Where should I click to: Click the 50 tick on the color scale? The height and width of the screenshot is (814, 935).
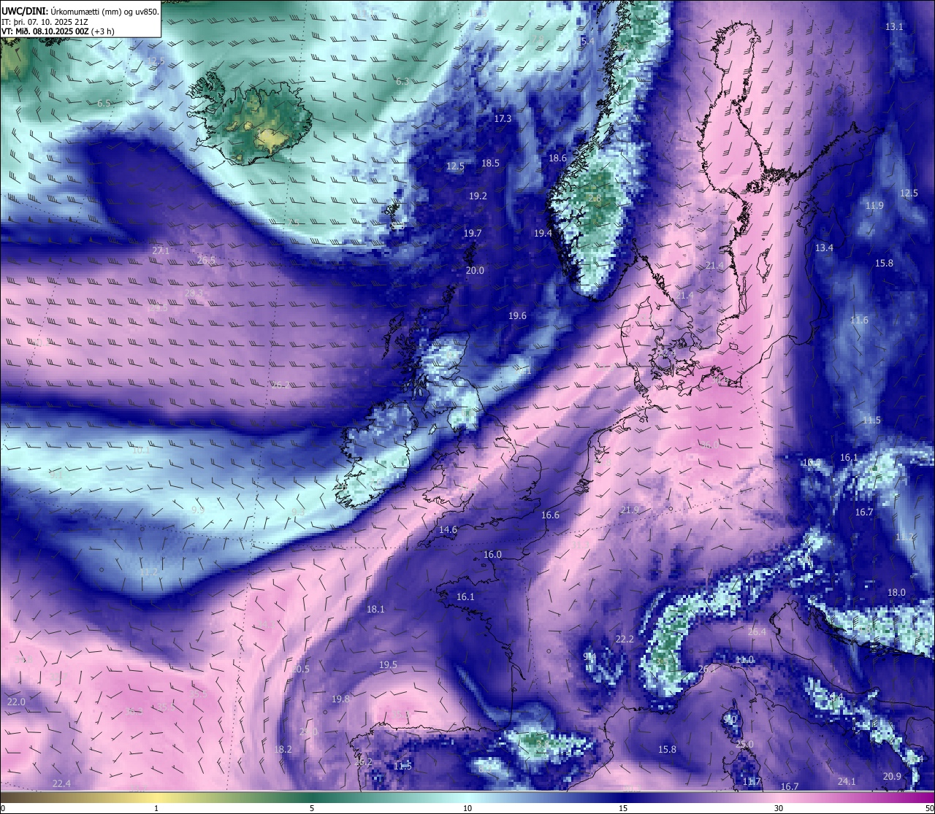pyautogui.click(x=929, y=808)
